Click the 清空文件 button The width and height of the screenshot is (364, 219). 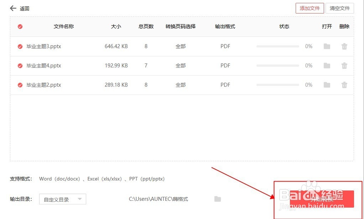click(340, 8)
